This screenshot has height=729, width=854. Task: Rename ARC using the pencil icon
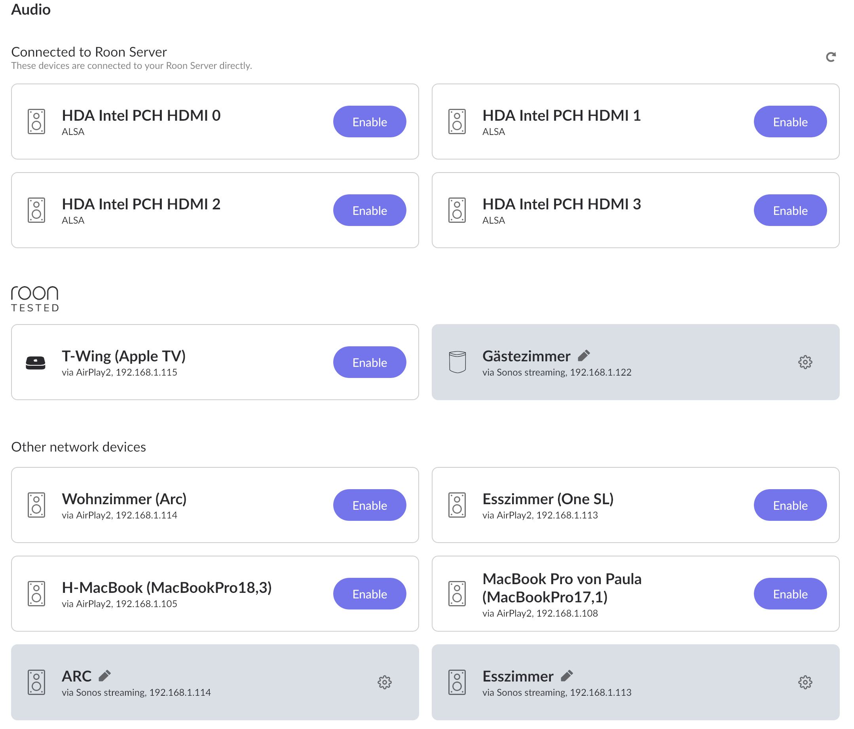click(x=105, y=676)
